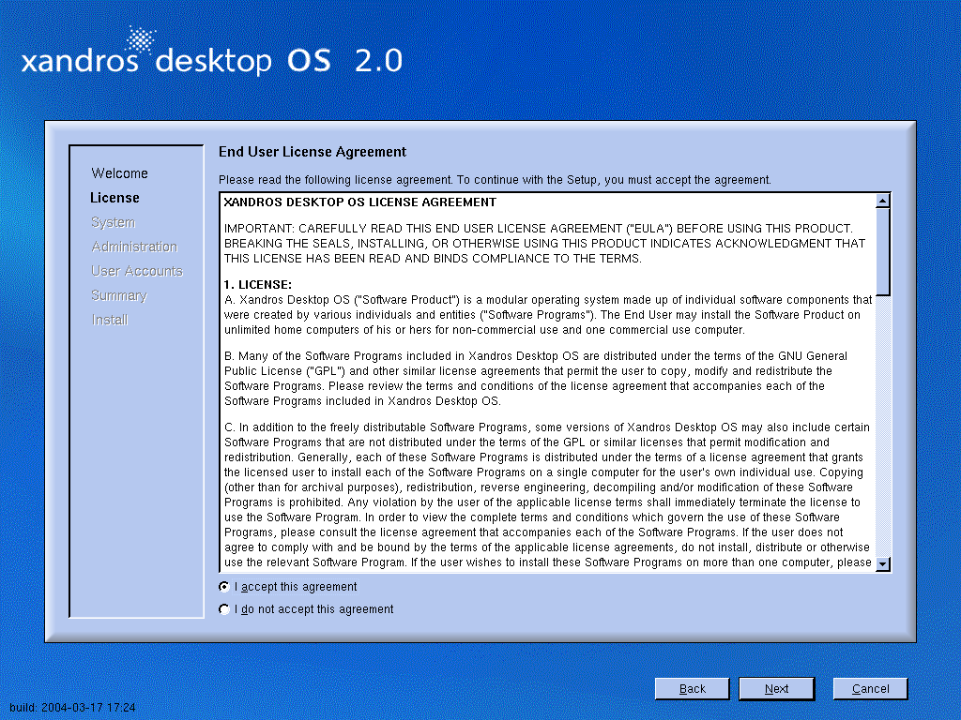Select the License step in sidebar
This screenshot has height=720, width=961.
pyautogui.click(x=114, y=198)
